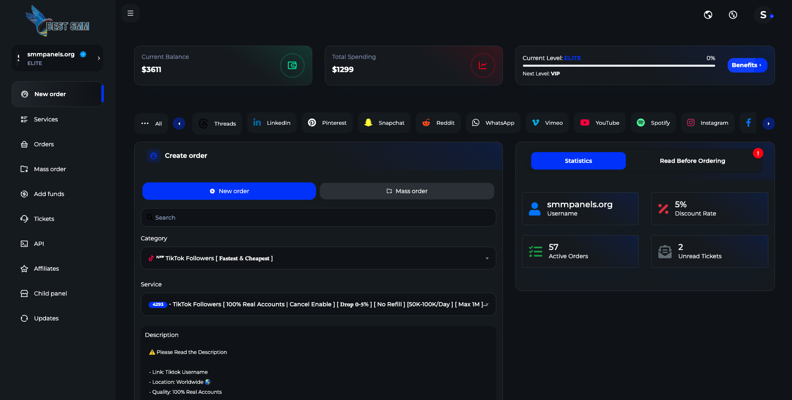Open the globe language icon
The height and width of the screenshot is (400, 792).
coord(708,15)
